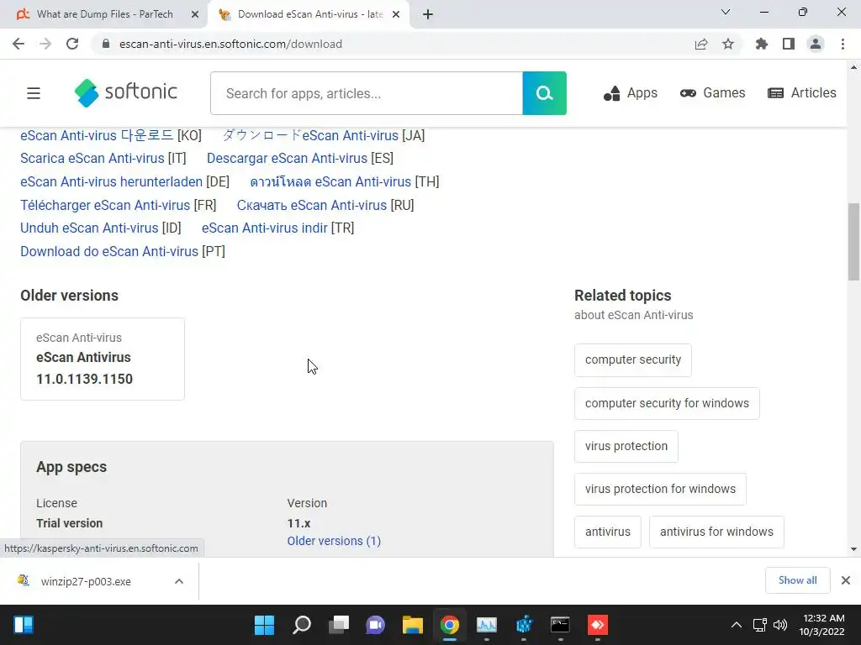Close the What are Dump Files tab
The image size is (861, 645).
[195, 15]
